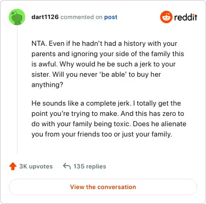Click 'View the conversation' button

(103, 187)
